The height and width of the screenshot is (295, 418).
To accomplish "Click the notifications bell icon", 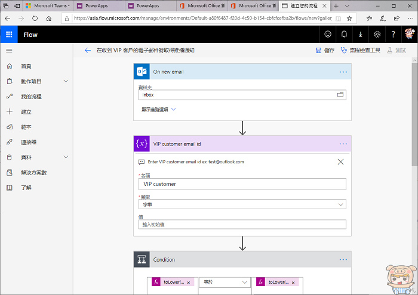I will pos(344,35).
